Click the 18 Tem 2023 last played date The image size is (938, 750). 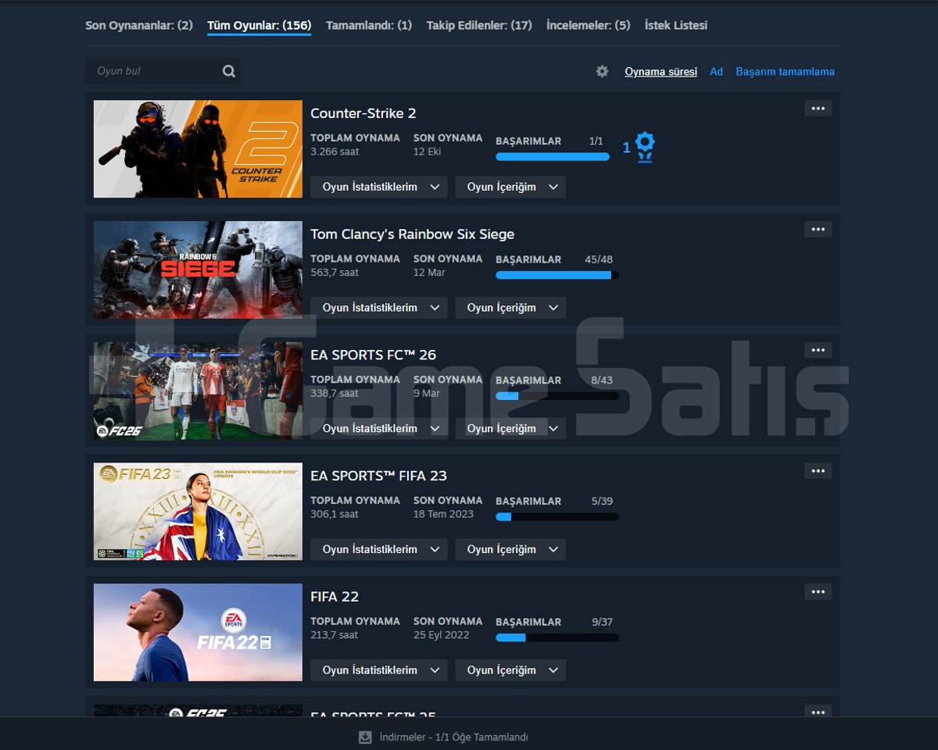coord(443,514)
